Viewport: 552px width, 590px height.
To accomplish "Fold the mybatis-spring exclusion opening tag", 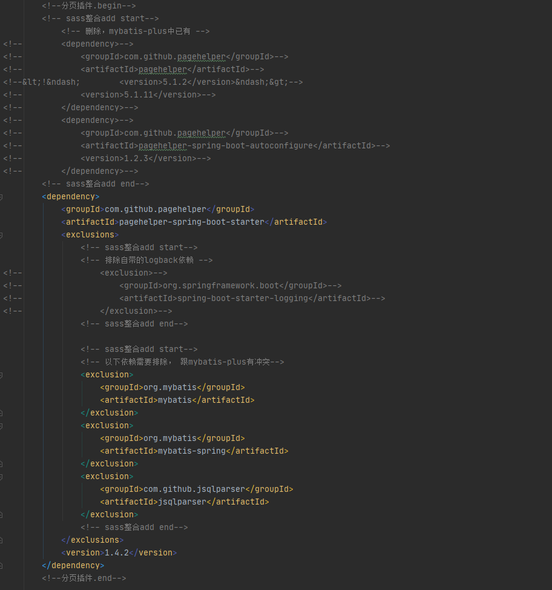I will tap(1, 426).
